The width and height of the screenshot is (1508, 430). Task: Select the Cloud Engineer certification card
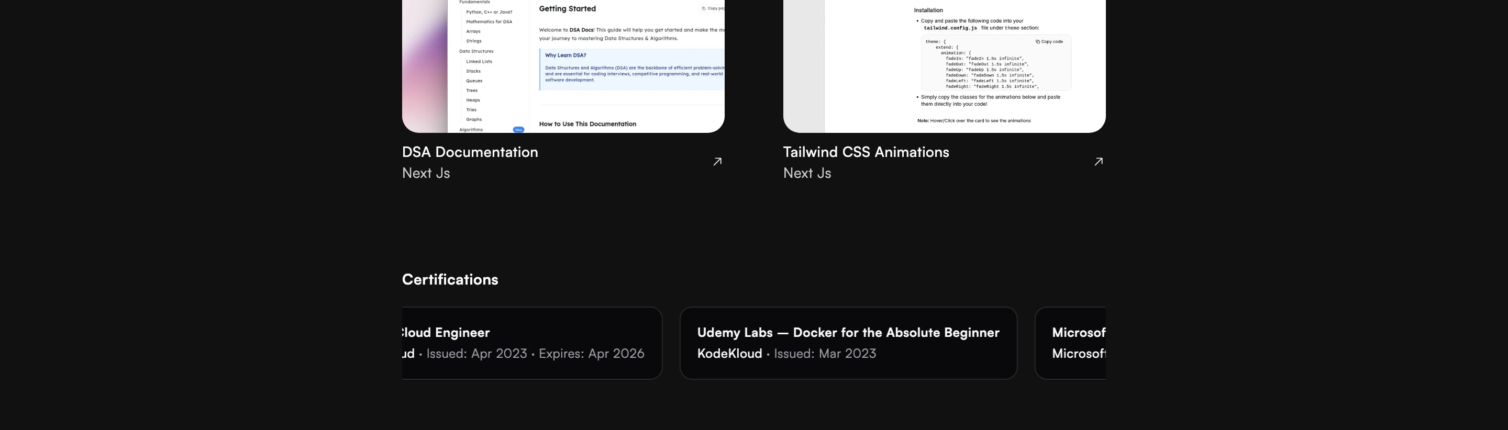click(x=532, y=343)
